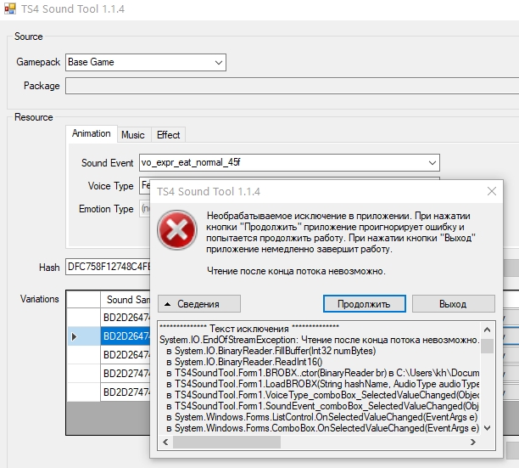
Task: Close the error dialog with X
Action: tap(492, 191)
